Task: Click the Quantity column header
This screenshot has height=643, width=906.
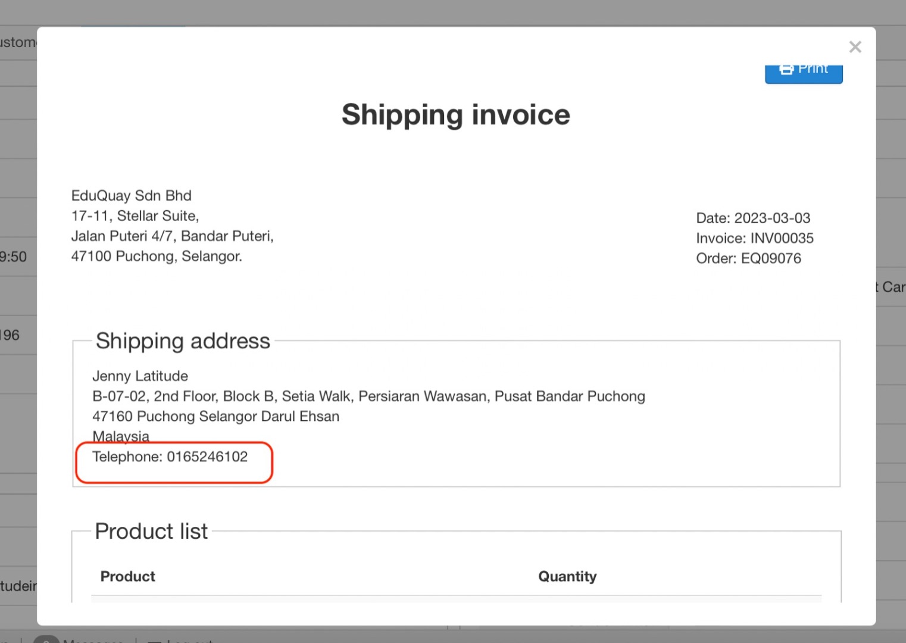Action: pos(567,576)
